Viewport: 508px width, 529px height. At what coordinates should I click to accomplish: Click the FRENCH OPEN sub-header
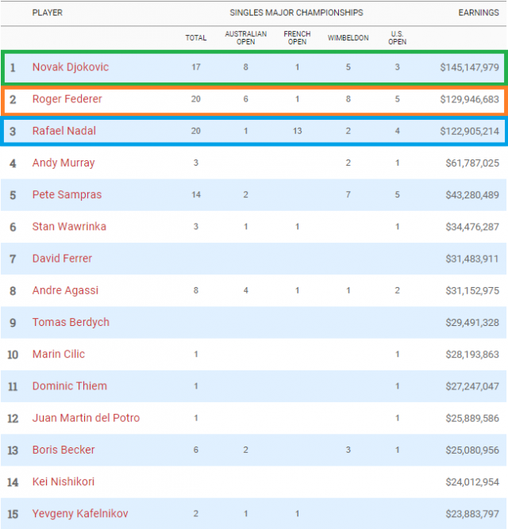coord(297,38)
